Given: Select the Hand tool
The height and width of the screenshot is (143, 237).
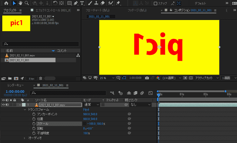Looking at the screenshot, I should [x=20, y=3].
